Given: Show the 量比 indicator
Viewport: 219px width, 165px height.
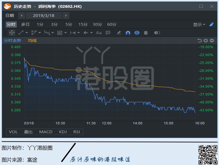Looking at the screenshot, I should [28, 132].
